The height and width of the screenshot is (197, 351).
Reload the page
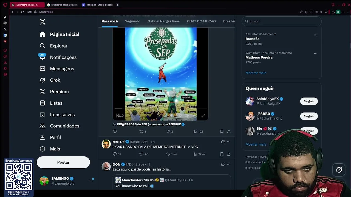(22, 12)
